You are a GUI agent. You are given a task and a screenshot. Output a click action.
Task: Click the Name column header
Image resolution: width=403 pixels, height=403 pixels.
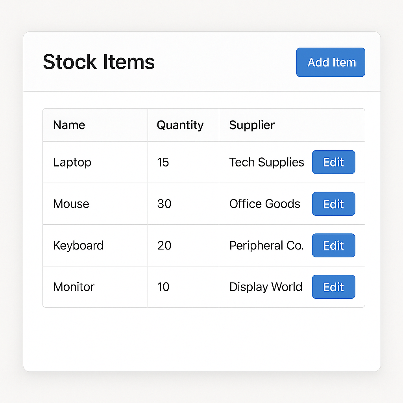[x=69, y=125]
